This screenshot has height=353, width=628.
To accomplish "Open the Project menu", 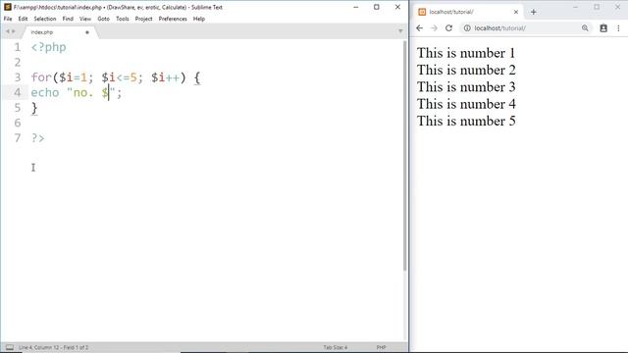I will click(x=143, y=19).
